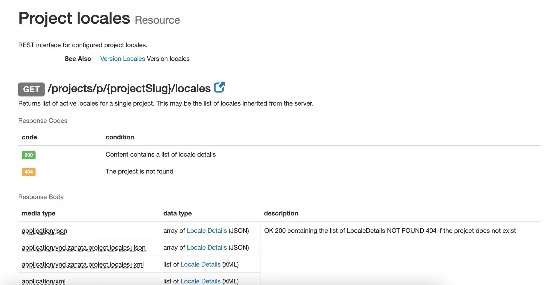
Task: Click the Response Body table caption
Action: (41, 197)
